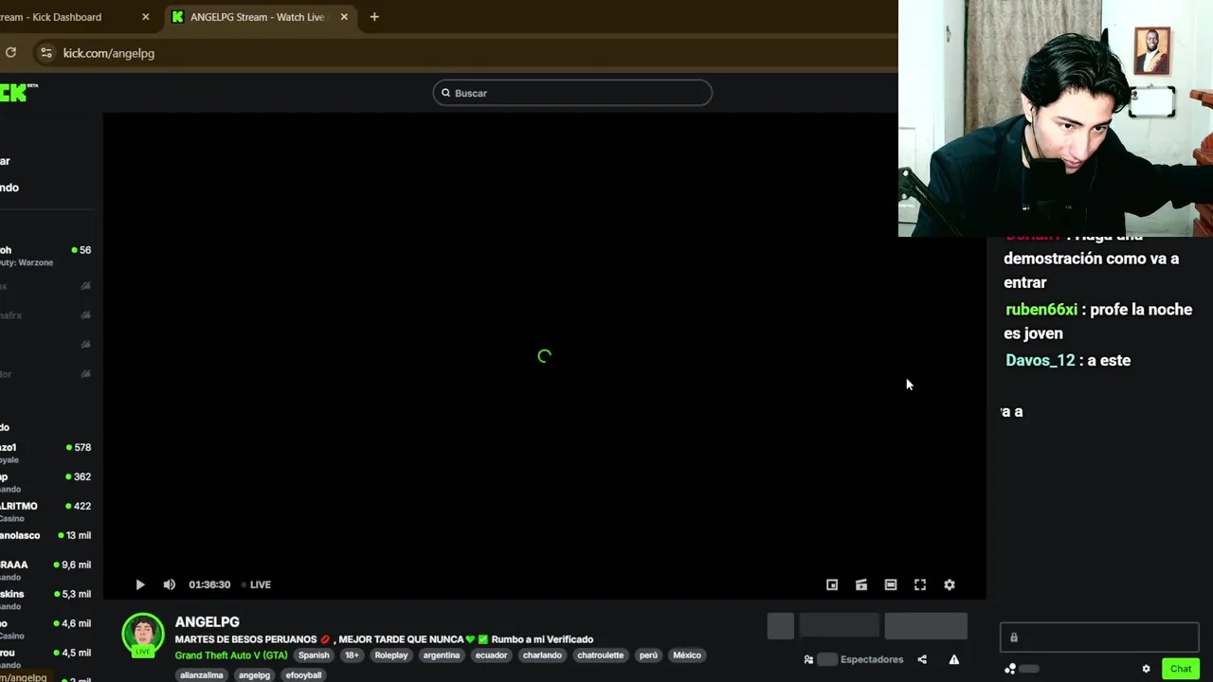The width and height of the screenshot is (1213, 682).
Task: Open sidebar channel with 4,5 mil viewers
Action: coord(47,658)
